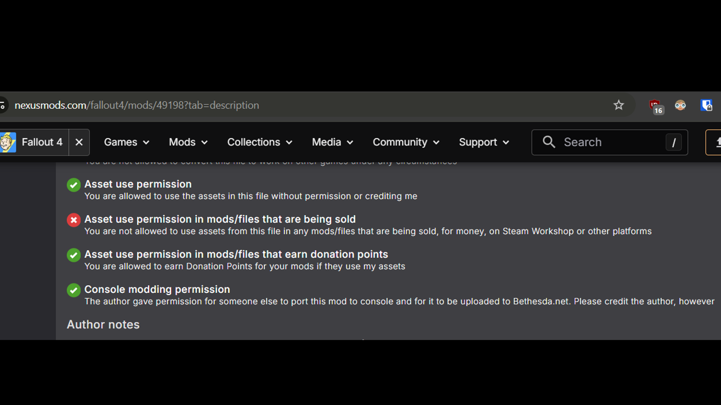Screen dimensions: 721x405
Task: Select the nexusmods.com address bar URL
Action: pos(137,105)
